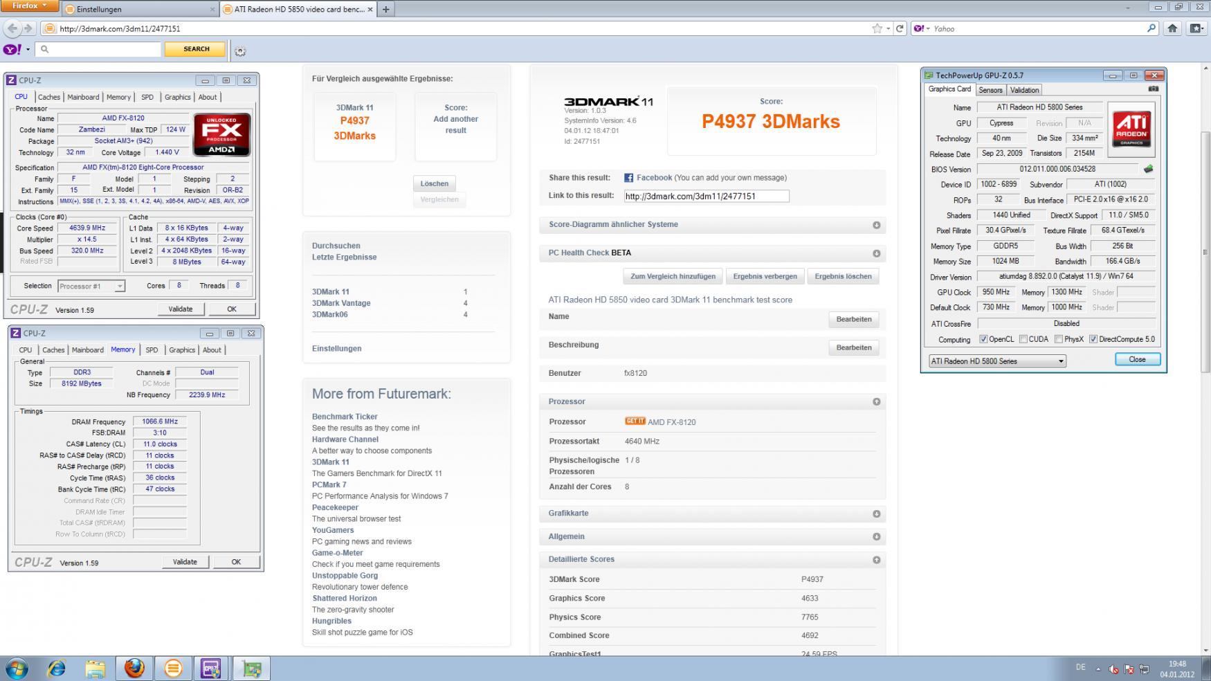Click the AMD FX logo in CPU-Z
Screen dimensions: 1211x681
pyautogui.click(x=222, y=135)
